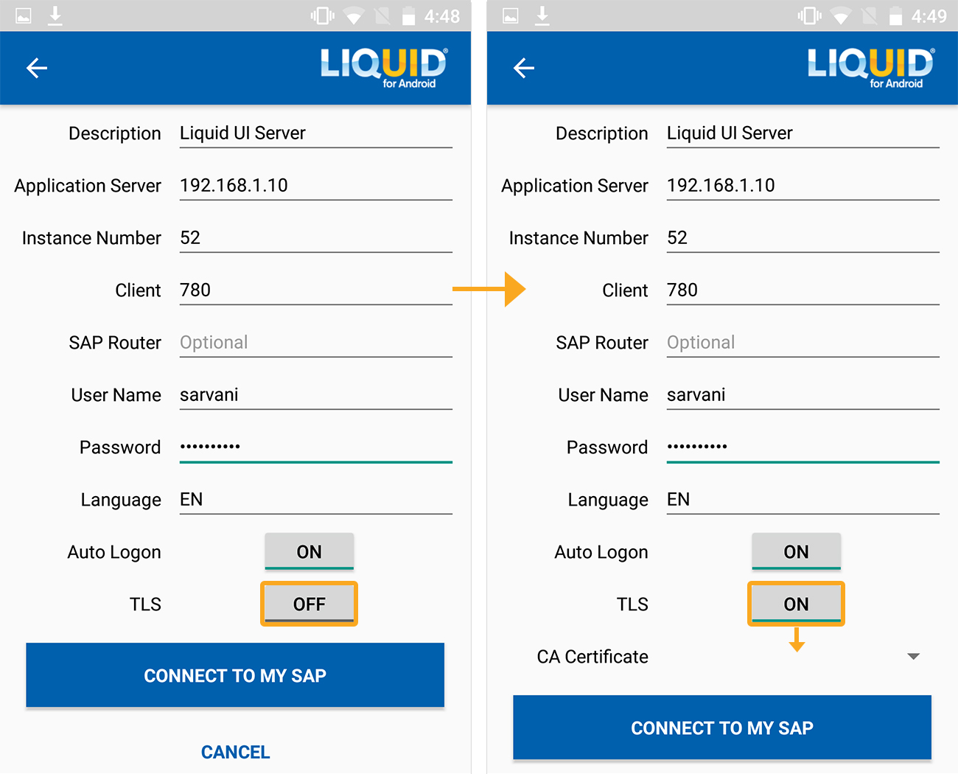Screen dimensions: 958x774
Task: Toggle Auto Logon in the right screen
Action: [x=796, y=551]
